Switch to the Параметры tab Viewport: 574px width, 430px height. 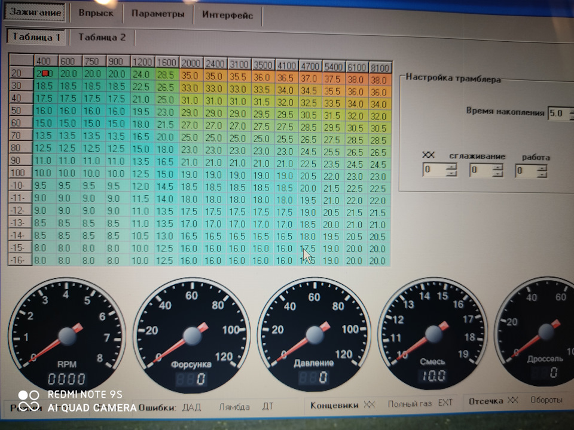pyautogui.click(x=158, y=15)
